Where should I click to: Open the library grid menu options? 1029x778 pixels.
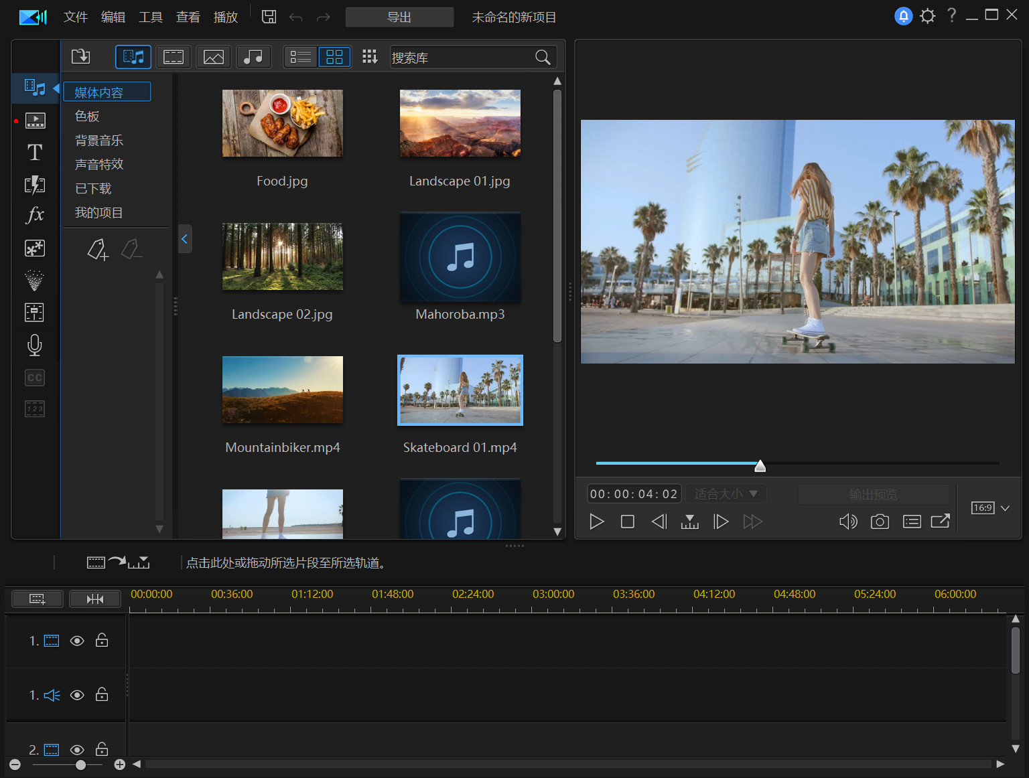click(x=370, y=57)
